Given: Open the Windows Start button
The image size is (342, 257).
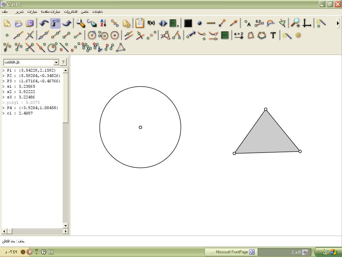Looking at the screenshot, I should tap(328, 252).
